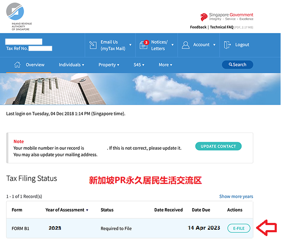281x239 pixels.
Task: Click the Search button
Action: click(237, 65)
